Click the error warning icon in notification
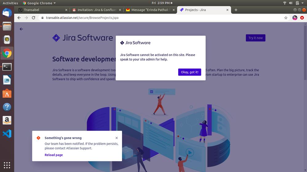 (x=38, y=138)
